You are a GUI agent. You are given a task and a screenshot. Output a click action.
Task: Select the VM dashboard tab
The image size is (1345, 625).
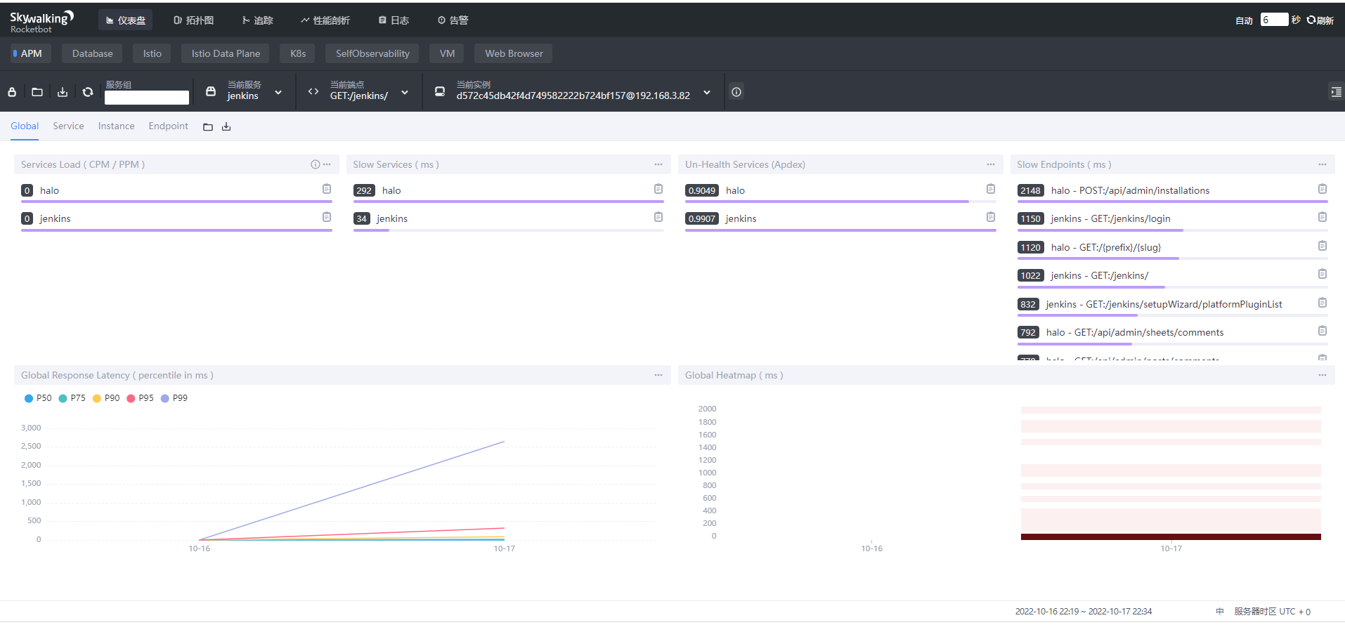[447, 53]
